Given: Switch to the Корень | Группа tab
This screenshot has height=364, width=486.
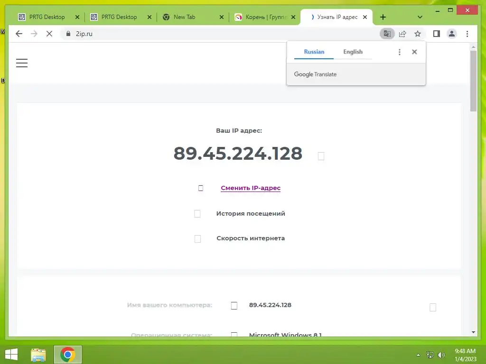Looking at the screenshot, I should coord(266,17).
